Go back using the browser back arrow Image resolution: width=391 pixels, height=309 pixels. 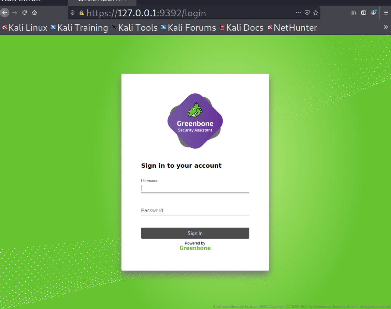(x=5, y=13)
